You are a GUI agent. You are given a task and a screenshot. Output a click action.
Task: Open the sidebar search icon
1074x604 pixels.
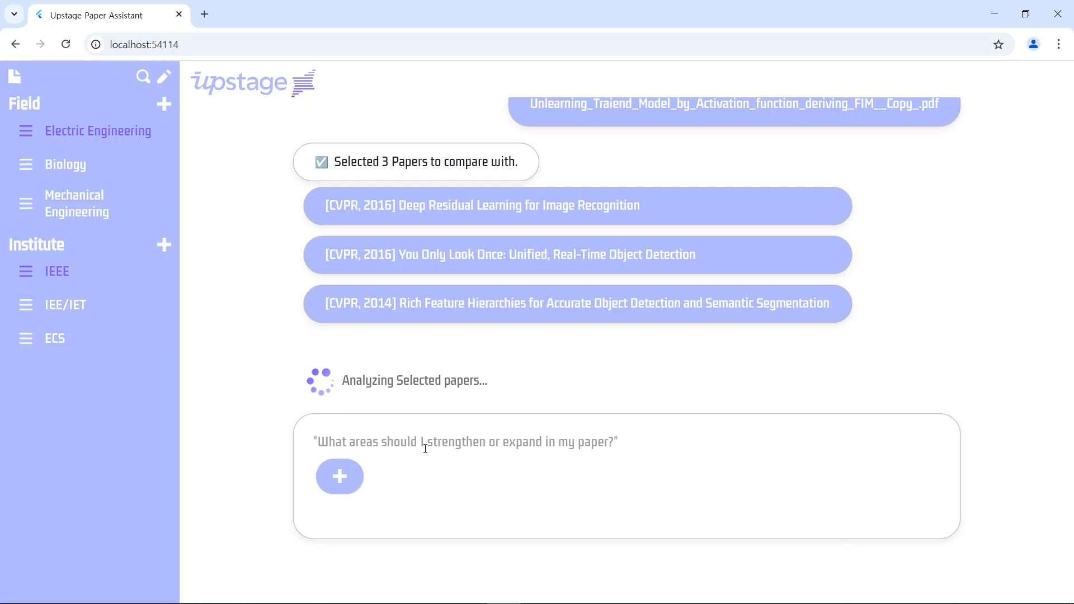click(x=143, y=77)
